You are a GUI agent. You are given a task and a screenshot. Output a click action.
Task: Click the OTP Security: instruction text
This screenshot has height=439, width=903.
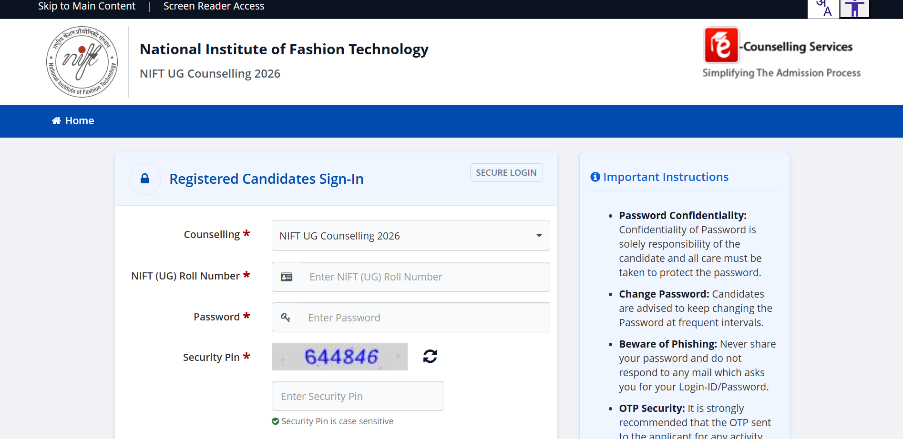pos(652,409)
